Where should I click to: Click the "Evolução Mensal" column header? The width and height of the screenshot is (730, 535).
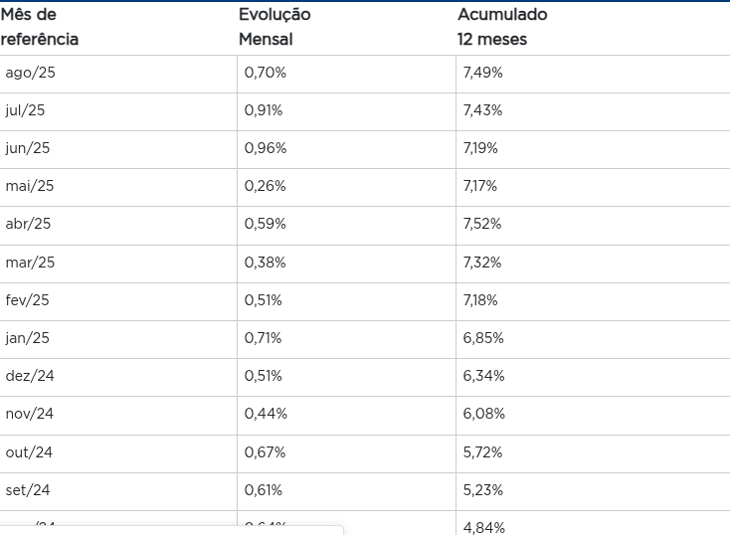tap(274, 27)
